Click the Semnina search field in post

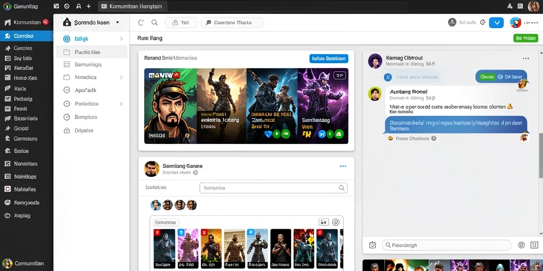tap(273, 188)
